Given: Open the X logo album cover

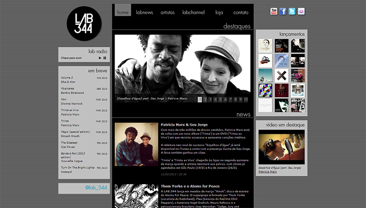Looking at the screenshot, I should (x=282, y=75).
